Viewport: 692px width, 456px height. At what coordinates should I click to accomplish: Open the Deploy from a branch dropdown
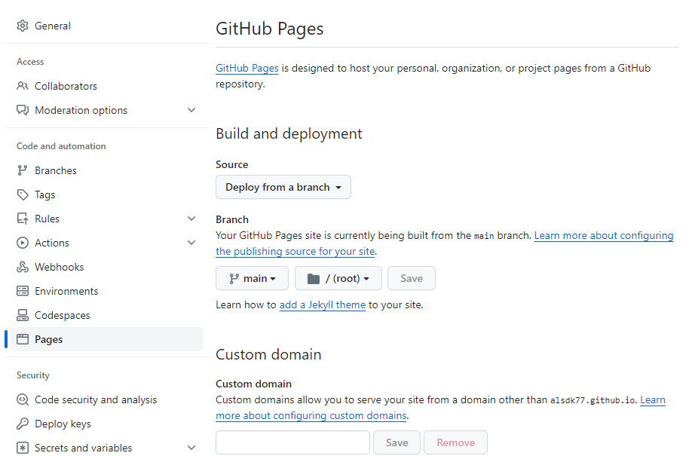[x=283, y=187]
